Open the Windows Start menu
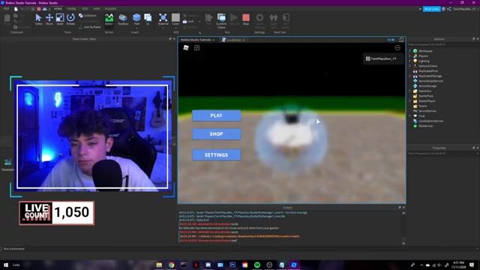480x270 pixels. coord(5,265)
